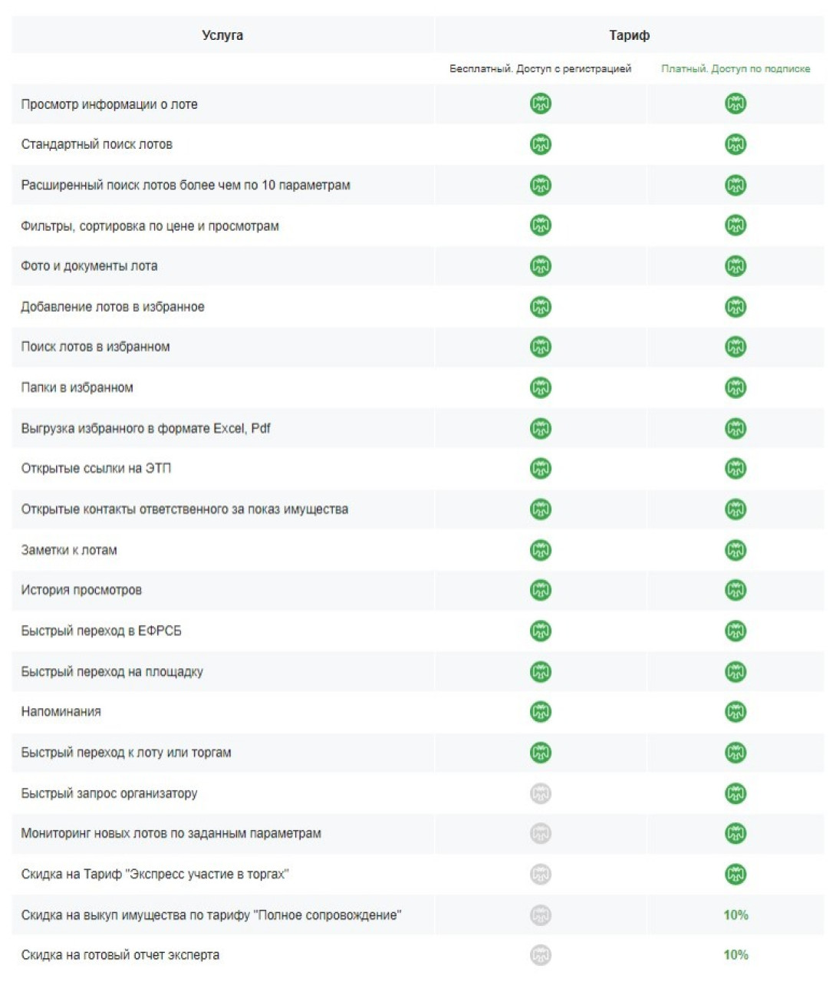The height and width of the screenshot is (982, 836).
Task: Click the Услуга column header
Action: [x=222, y=35]
